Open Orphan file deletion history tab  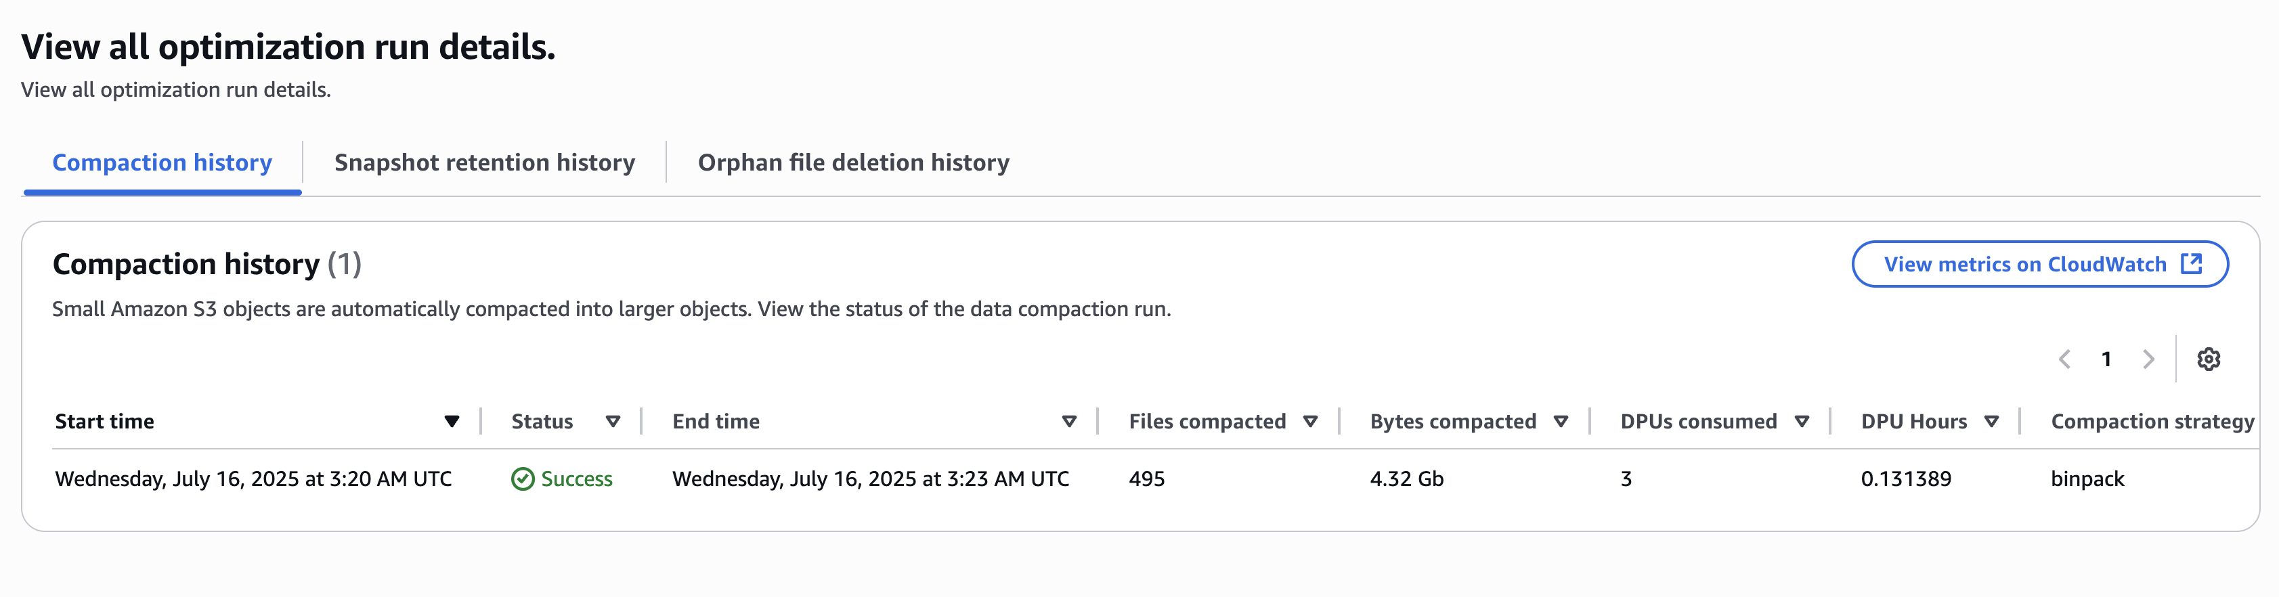tap(853, 162)
